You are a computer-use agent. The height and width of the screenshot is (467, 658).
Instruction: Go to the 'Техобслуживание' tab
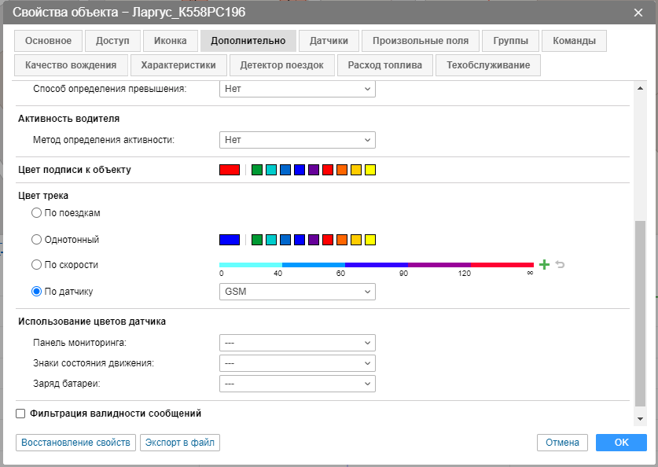pyautogui.click(x=488, y=65)
